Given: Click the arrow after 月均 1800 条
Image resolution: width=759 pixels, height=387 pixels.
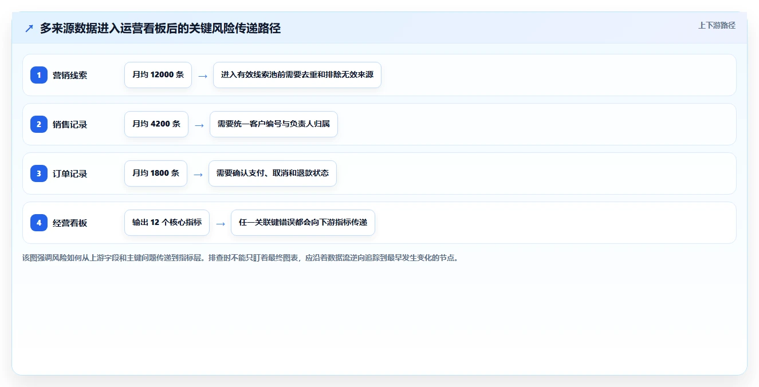Looking at the screenshot, I should point(198,174).
